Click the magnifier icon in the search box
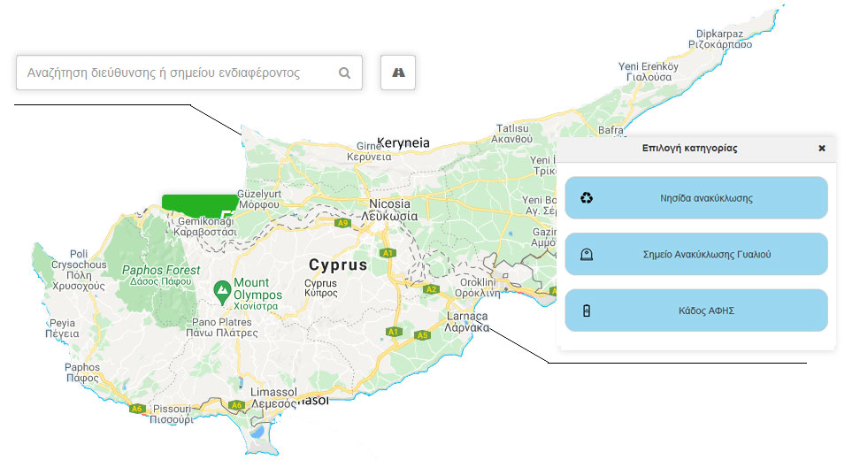The height and width of the screenshot is (460, 860). [345, 73]
